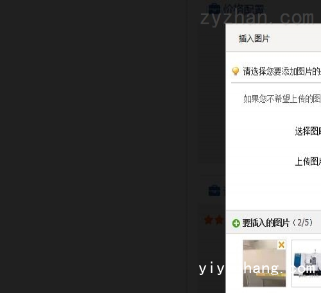
Task: Click the (2/5) image counter
Action: 303,222
